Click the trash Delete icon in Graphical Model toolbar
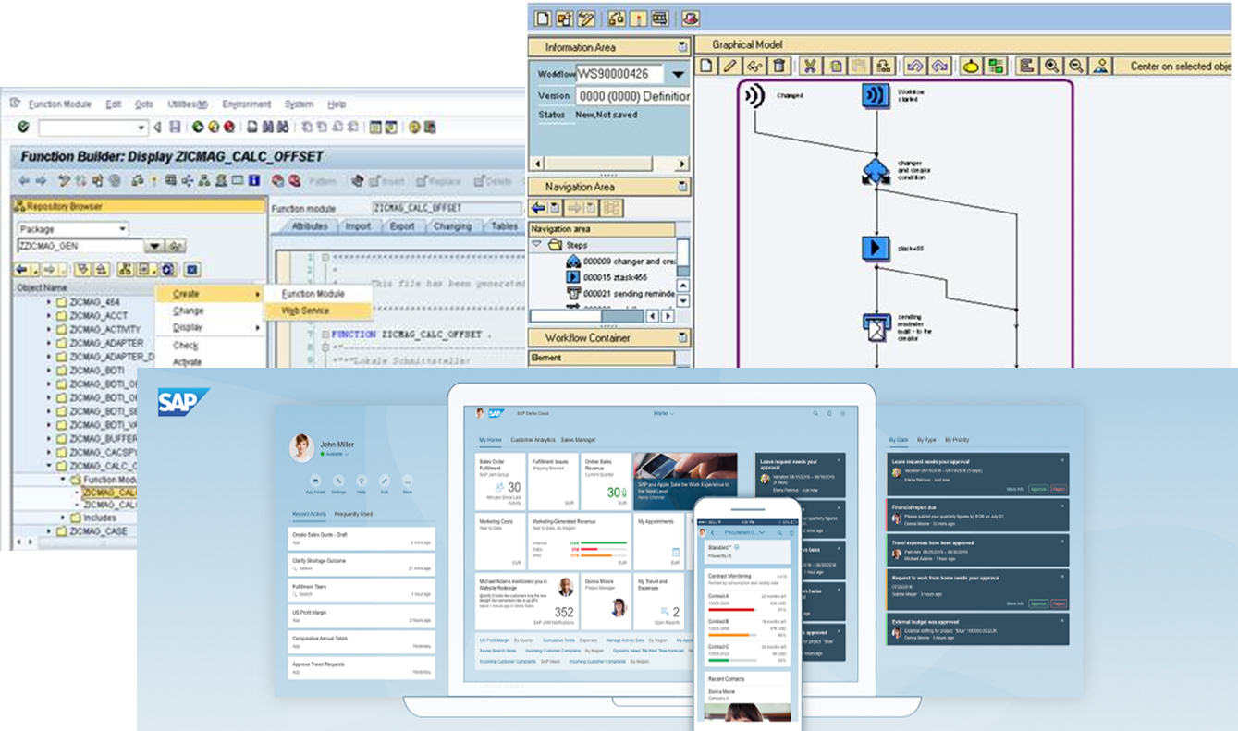1238x731 pixels. 779,66
